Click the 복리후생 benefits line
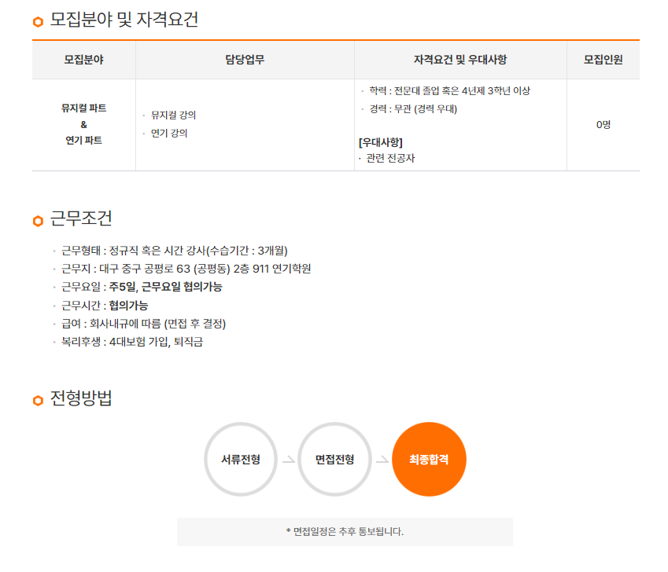This screenshot has width=668, height=572. [x=132, y=342]
